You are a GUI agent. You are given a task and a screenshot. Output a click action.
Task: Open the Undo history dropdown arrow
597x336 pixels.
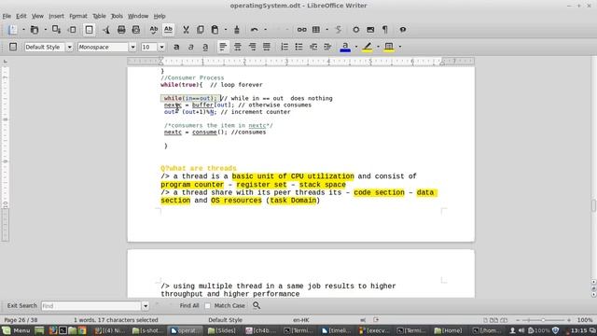coord(265,30)
